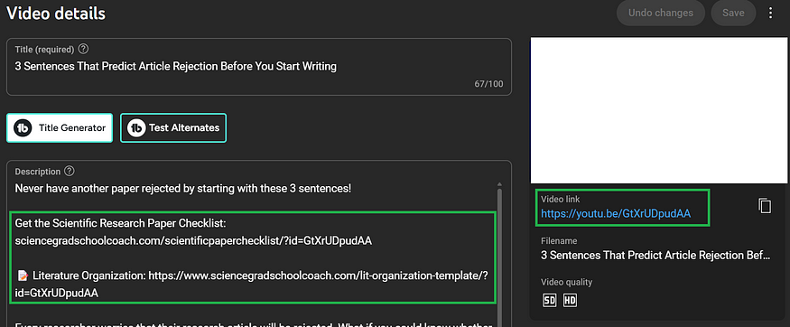This screenshot has width=790, height=327.
Task: Click the Video quality label
Action: [567, 282]
